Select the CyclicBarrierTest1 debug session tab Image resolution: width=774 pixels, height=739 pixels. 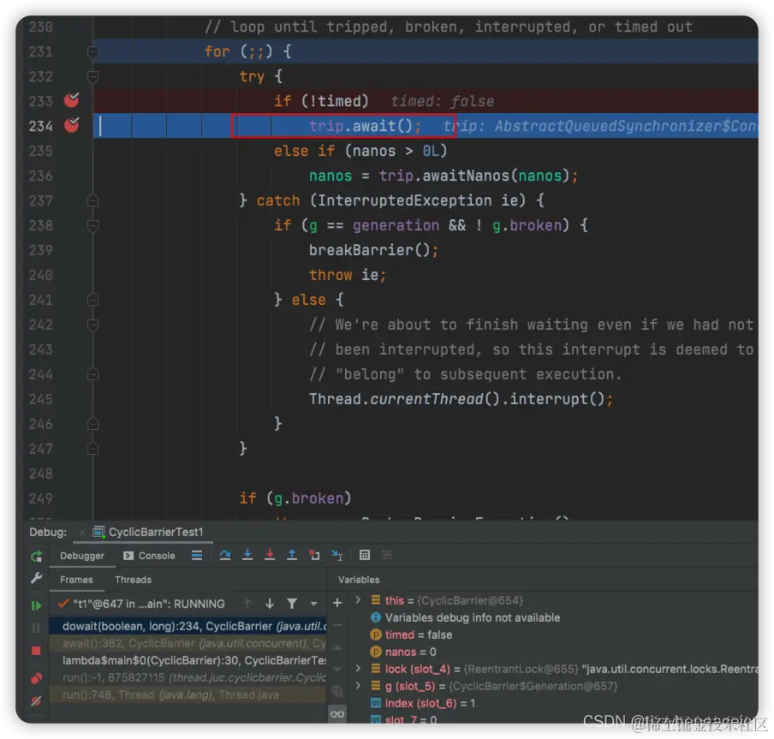(149, 532)
